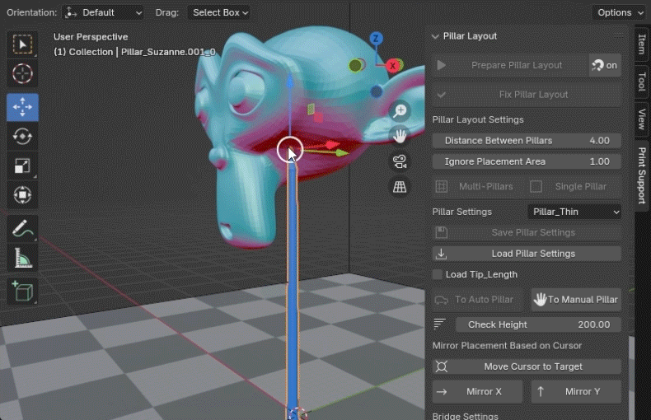Click the Pillar Layout panel drag handle dots
This screenshot has width=651, height=420.
[619, 36]
